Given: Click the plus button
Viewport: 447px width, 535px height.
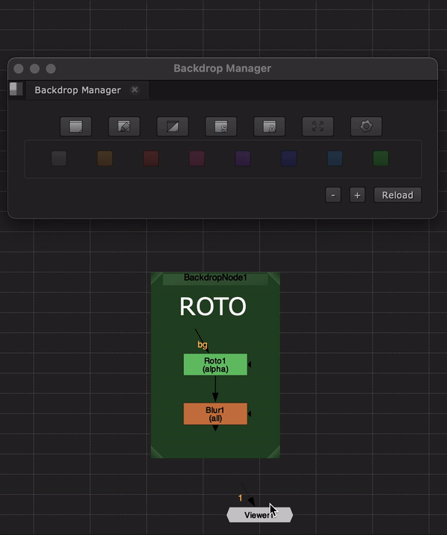Looking at the screenshot, I should (x=358, y=195).
